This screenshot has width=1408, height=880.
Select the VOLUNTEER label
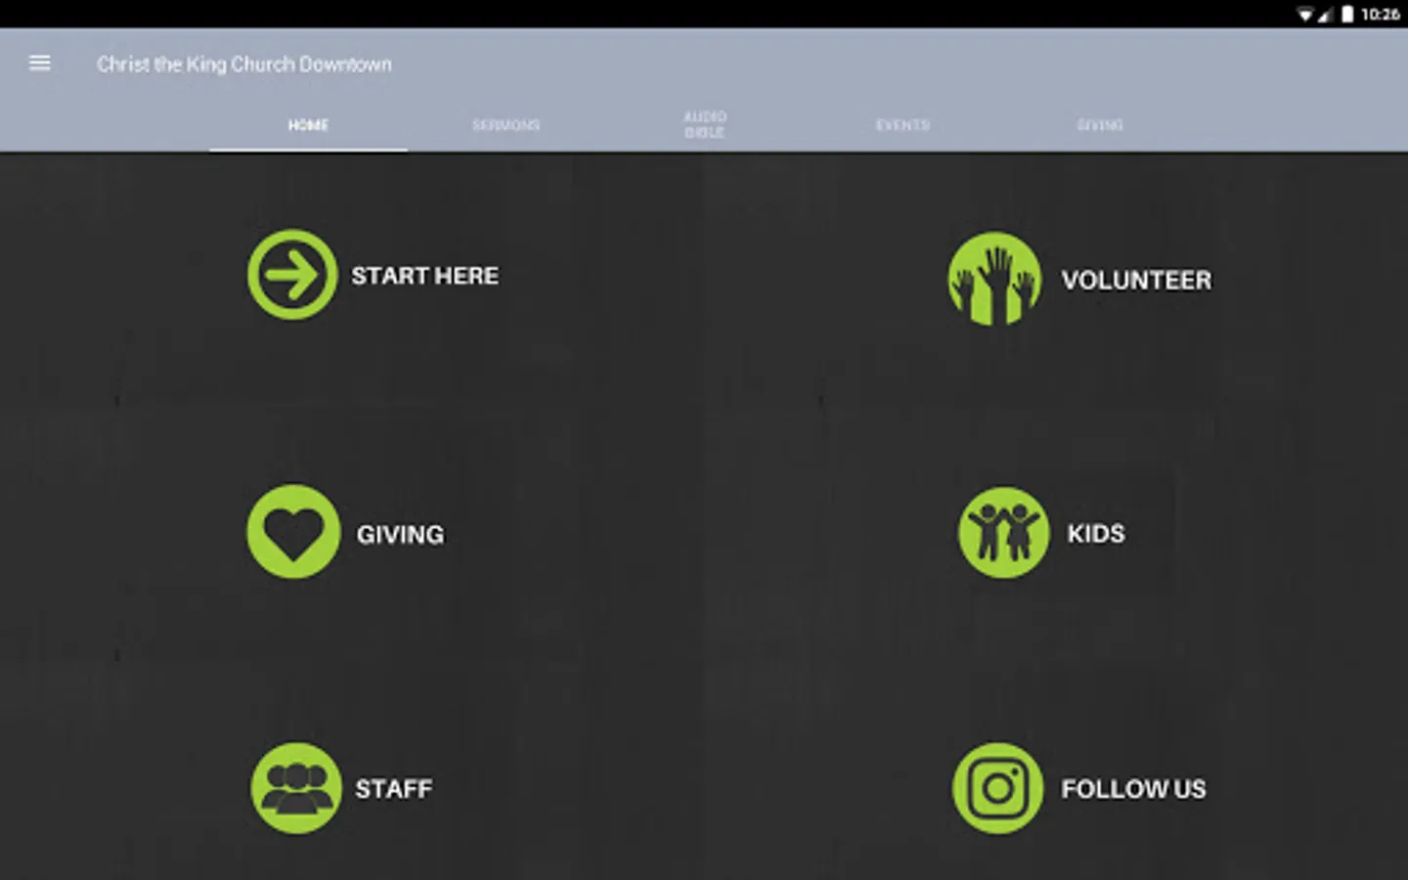click(1136, 280)
